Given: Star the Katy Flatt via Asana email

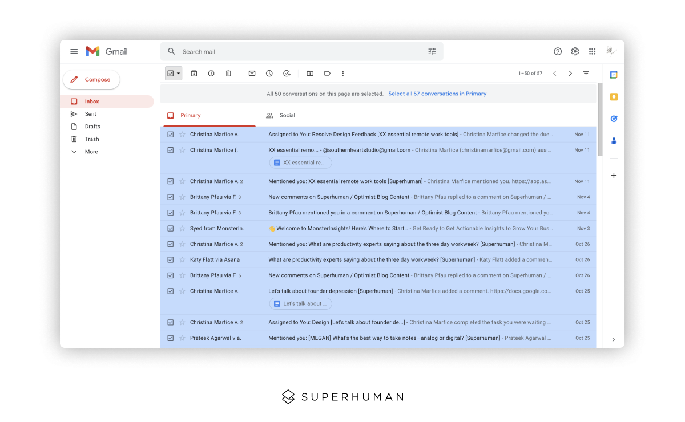Looking at the screenshot, I should click(182, 259).
